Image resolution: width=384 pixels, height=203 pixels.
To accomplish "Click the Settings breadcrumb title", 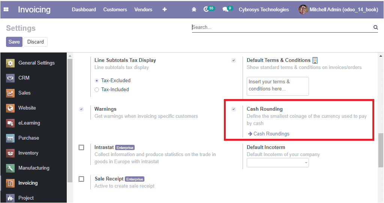I will [21, 28].
